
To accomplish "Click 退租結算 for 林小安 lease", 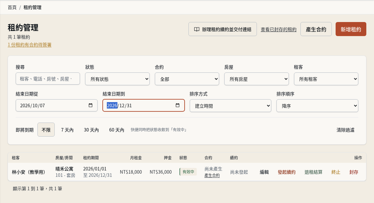I will click(x=314, y=172).
